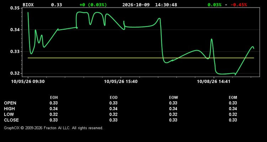Choose the OPEN value under EOM
This screenshot has height=142, width=267.
(233, 103)
